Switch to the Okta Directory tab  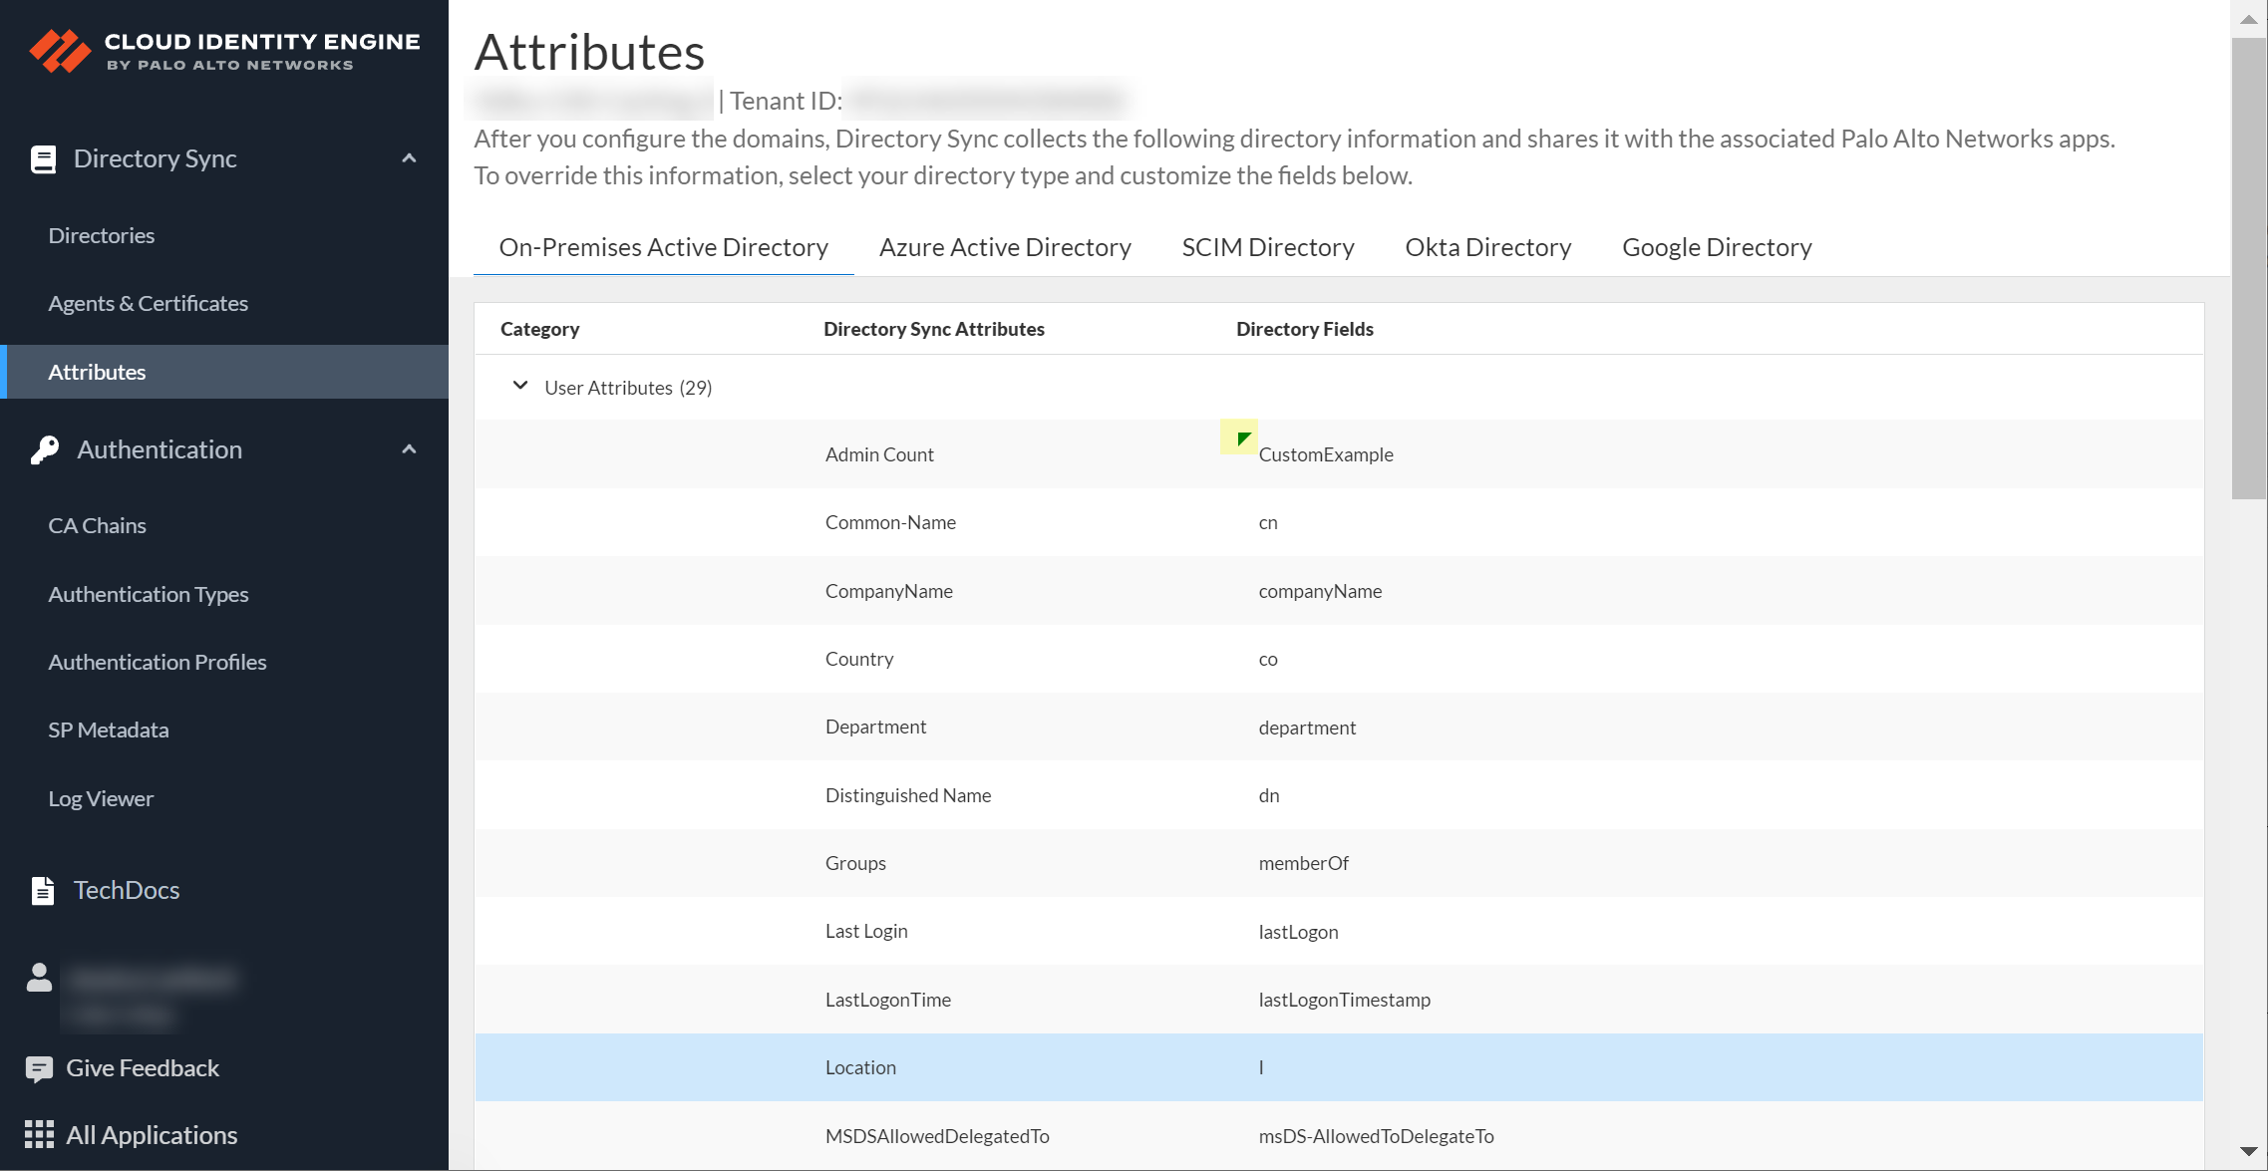coord(1487,247)
